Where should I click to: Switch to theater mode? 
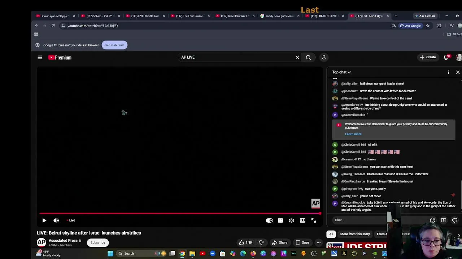(302, 221)
